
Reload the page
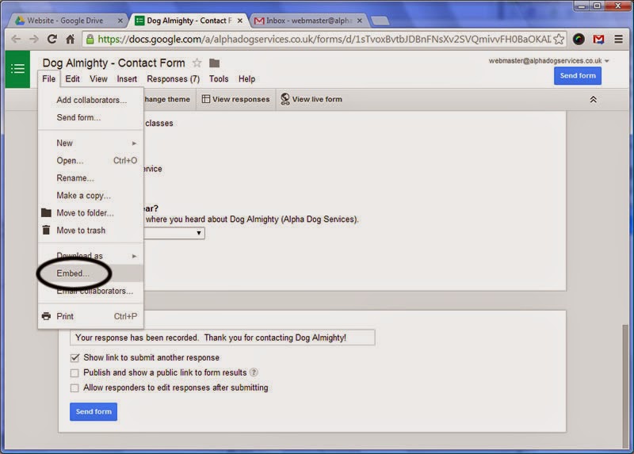[52, 39]
